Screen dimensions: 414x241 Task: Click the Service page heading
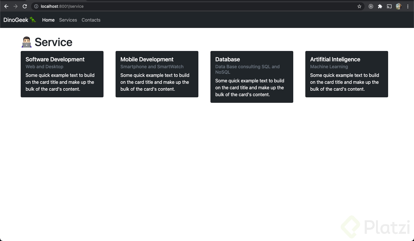[53, 42]
